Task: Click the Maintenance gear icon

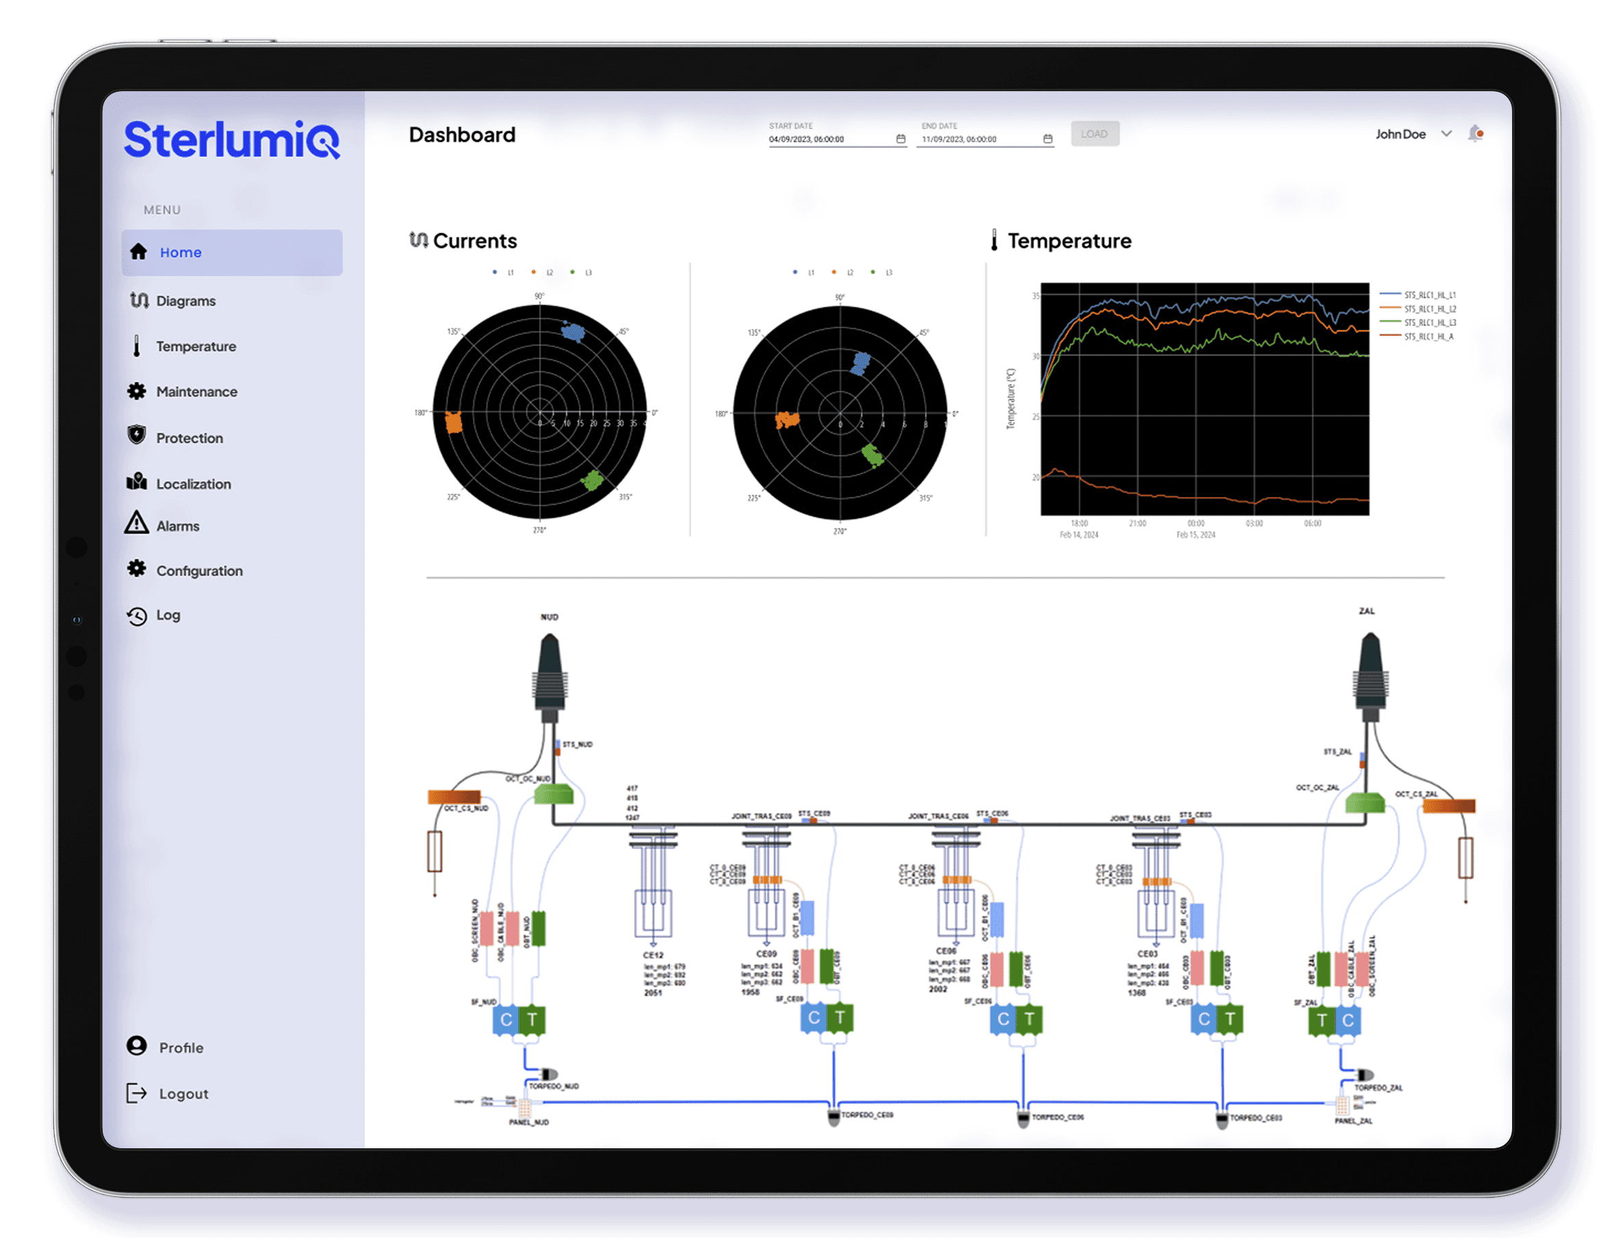Action: coord(136,390)
